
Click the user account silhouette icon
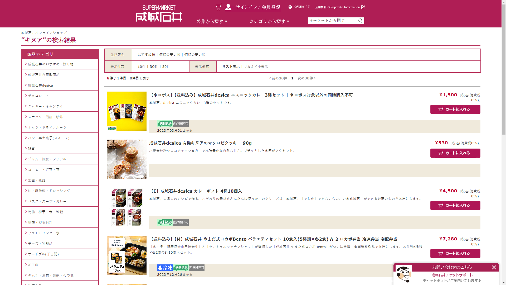coord(228,7)
